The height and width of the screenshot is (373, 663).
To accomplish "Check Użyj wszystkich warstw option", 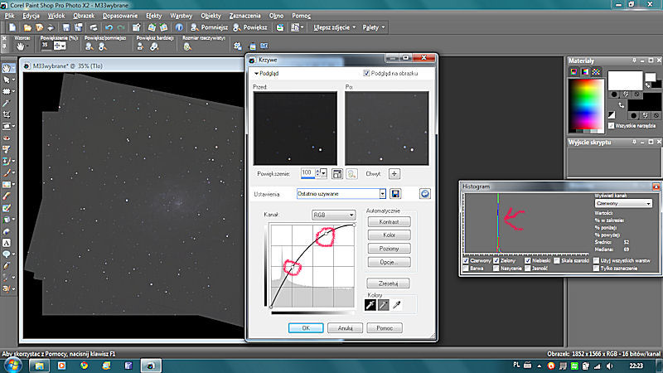I will tap(596, 261).
